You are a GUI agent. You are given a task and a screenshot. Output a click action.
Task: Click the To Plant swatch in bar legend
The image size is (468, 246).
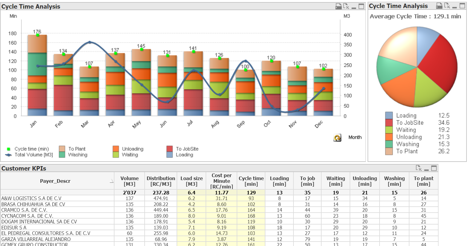click(62, 149)
